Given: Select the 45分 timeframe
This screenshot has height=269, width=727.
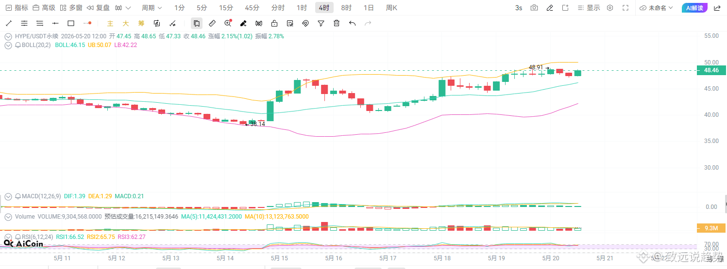Looking at the screenshot, I should tap(252, 8).
